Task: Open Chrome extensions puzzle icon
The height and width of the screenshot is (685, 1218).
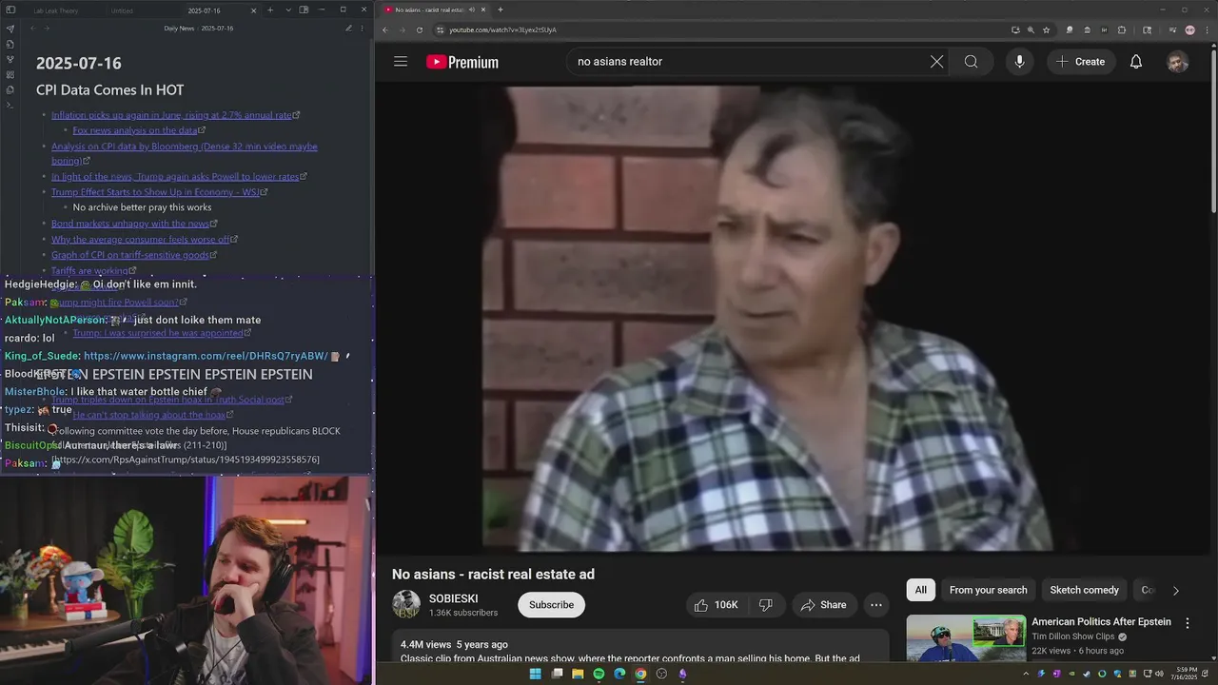Action: click(x=1121, y=29)
